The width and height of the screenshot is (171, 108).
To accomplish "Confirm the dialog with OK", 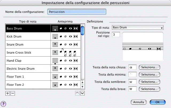I will [157, 102].
